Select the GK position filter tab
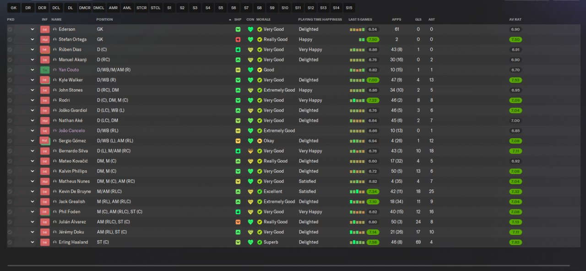 pos(14,8)
